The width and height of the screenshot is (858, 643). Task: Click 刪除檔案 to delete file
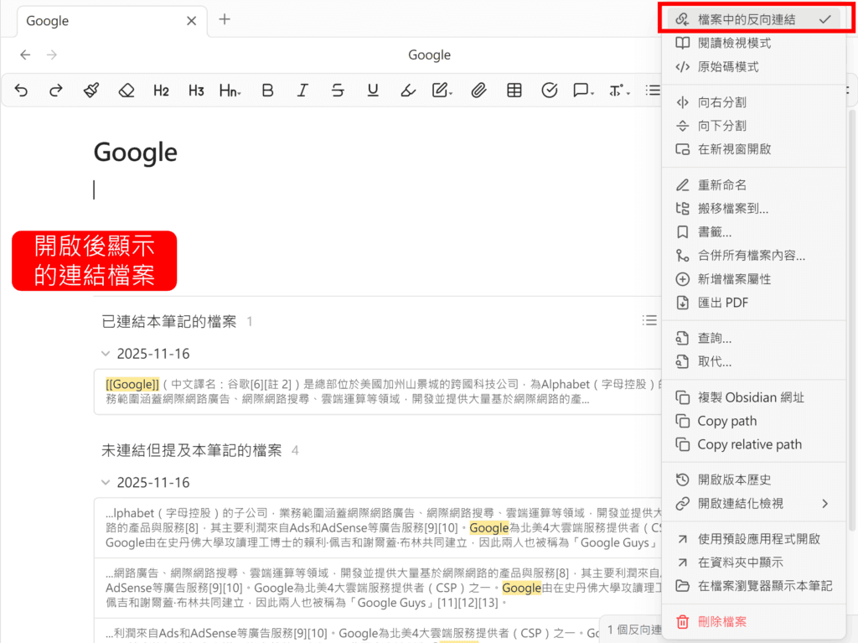(721, 621)
